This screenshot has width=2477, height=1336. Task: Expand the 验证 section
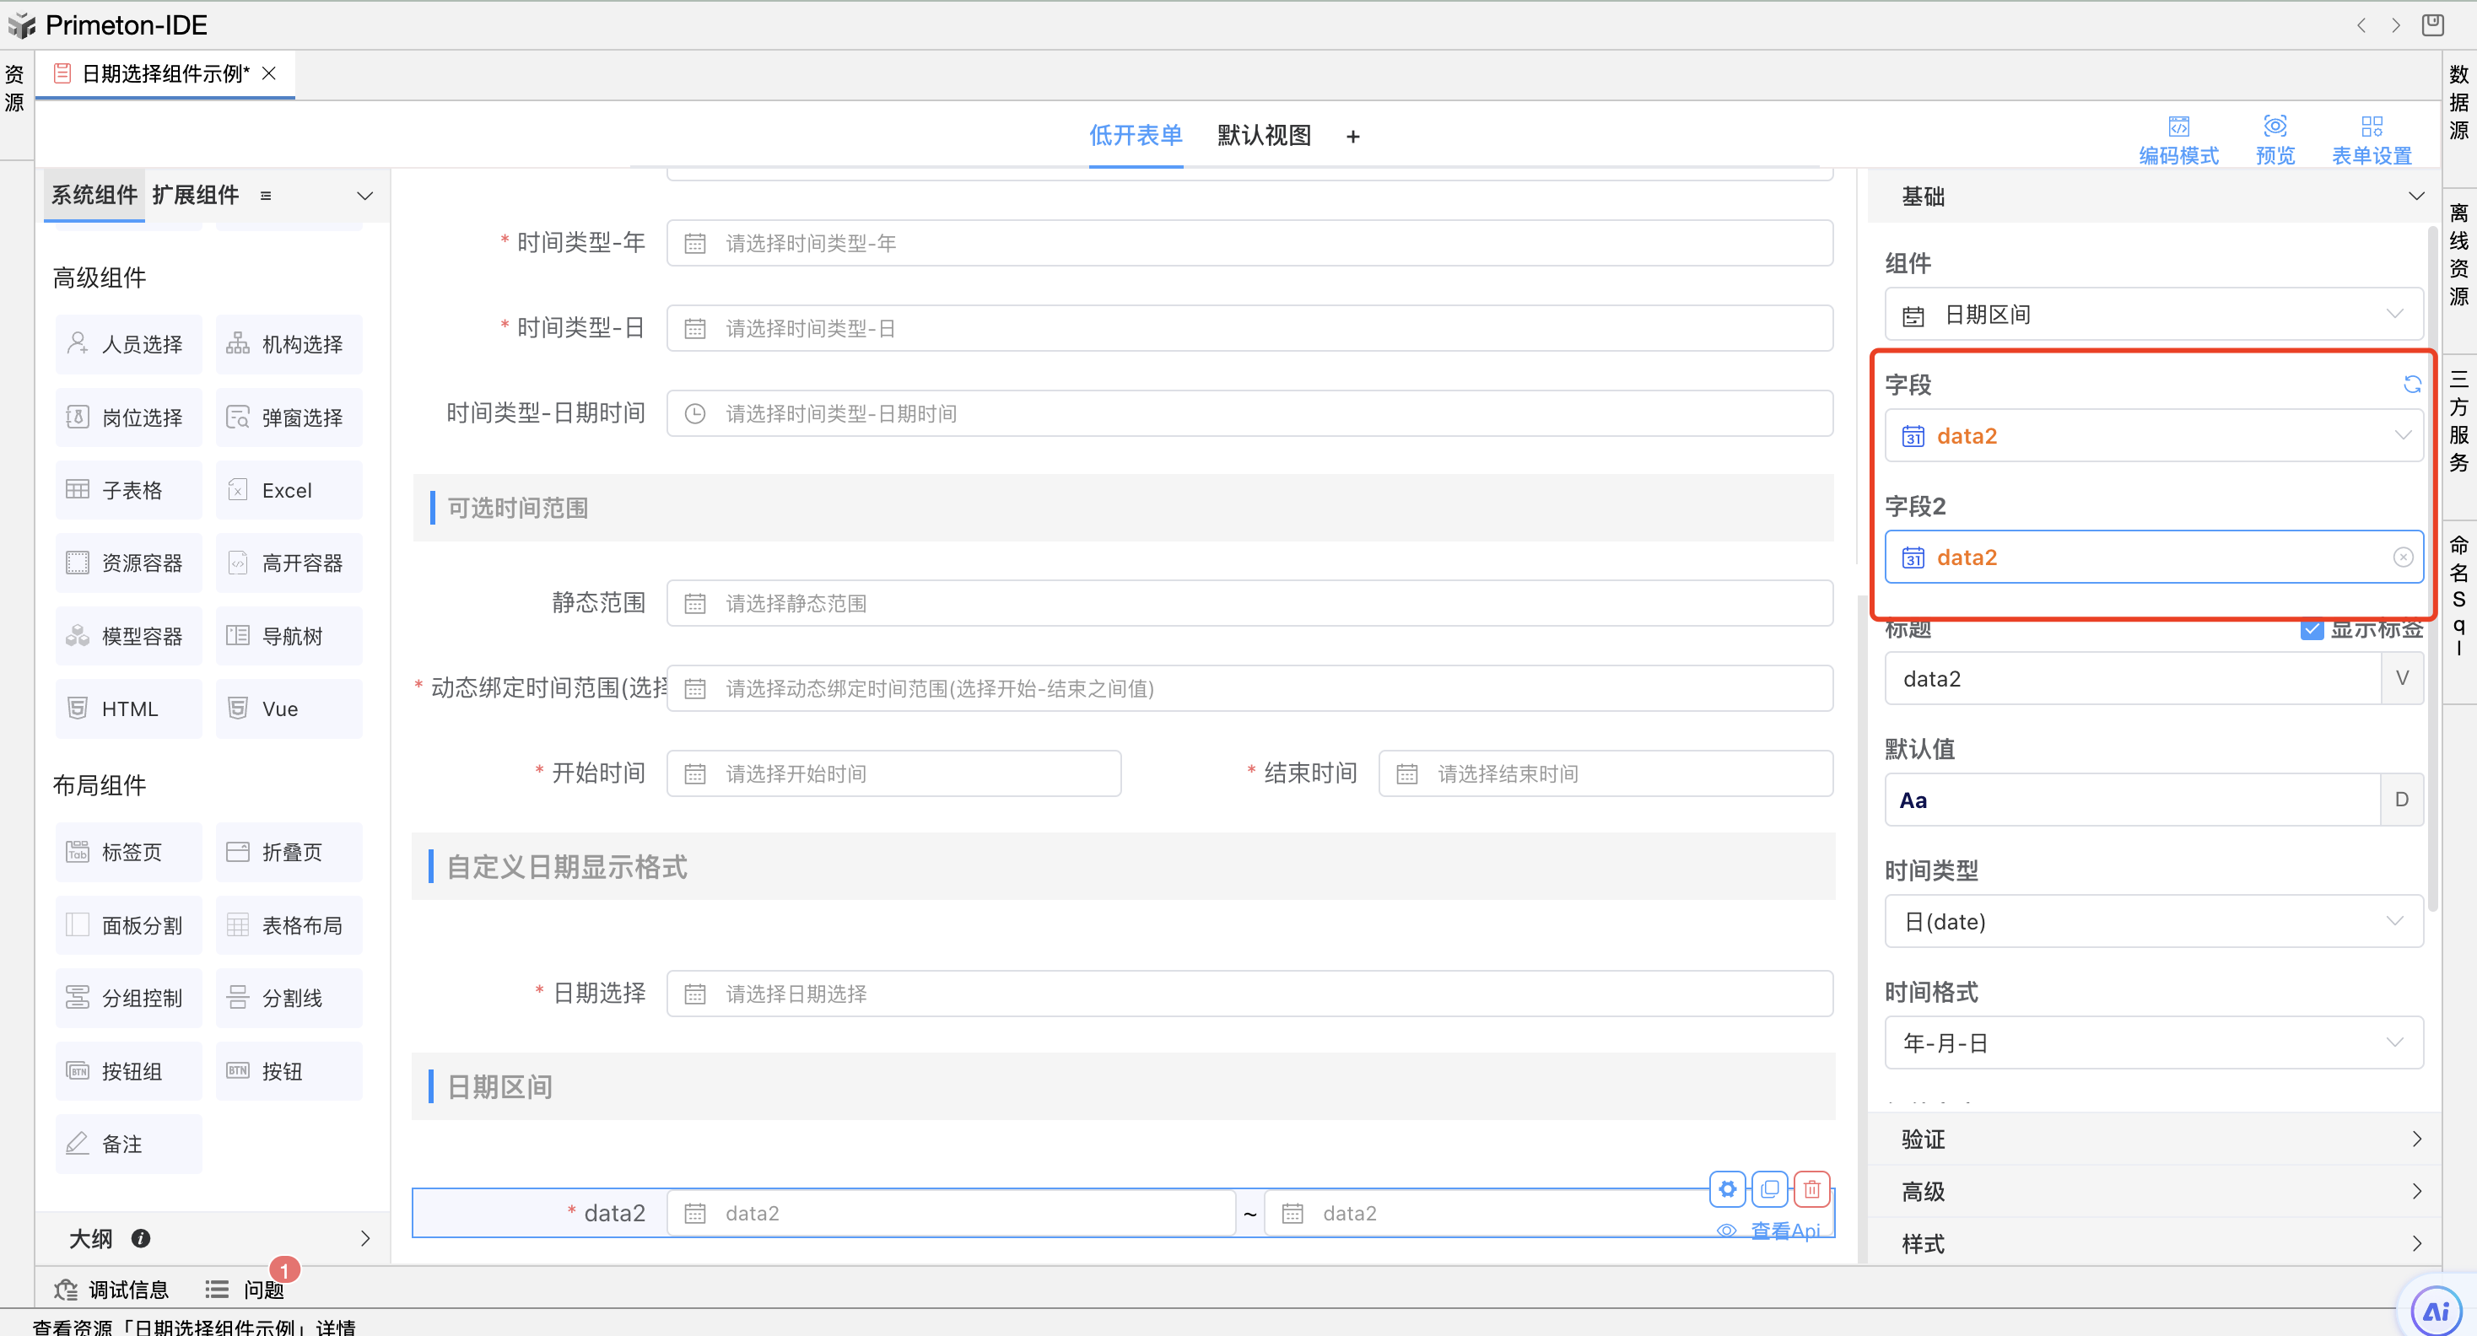point(2153,1139)
